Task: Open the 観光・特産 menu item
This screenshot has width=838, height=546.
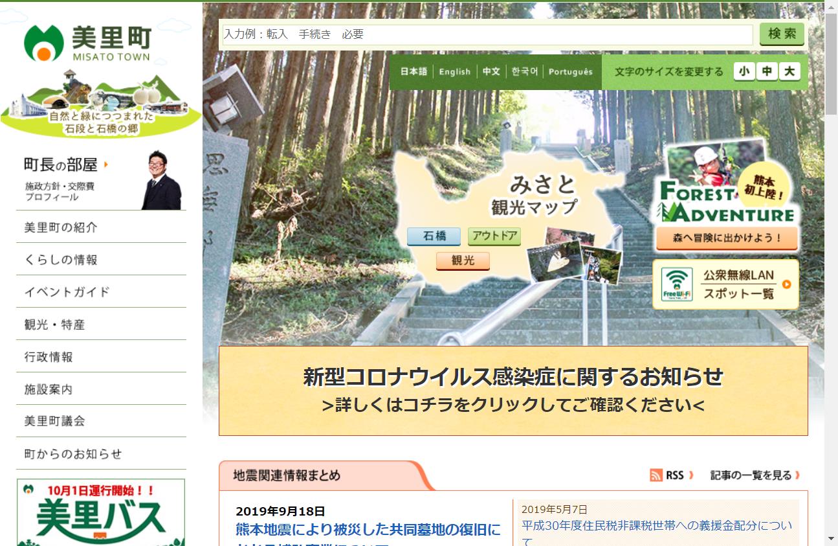Action: point(55,324)
